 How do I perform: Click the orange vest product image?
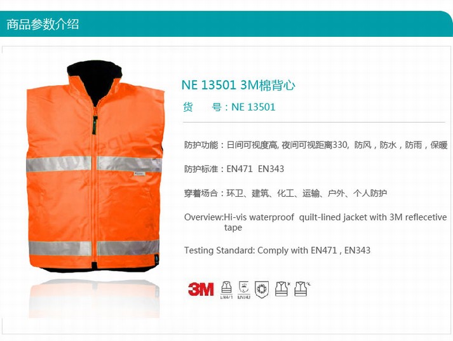(x=95, y=166)
